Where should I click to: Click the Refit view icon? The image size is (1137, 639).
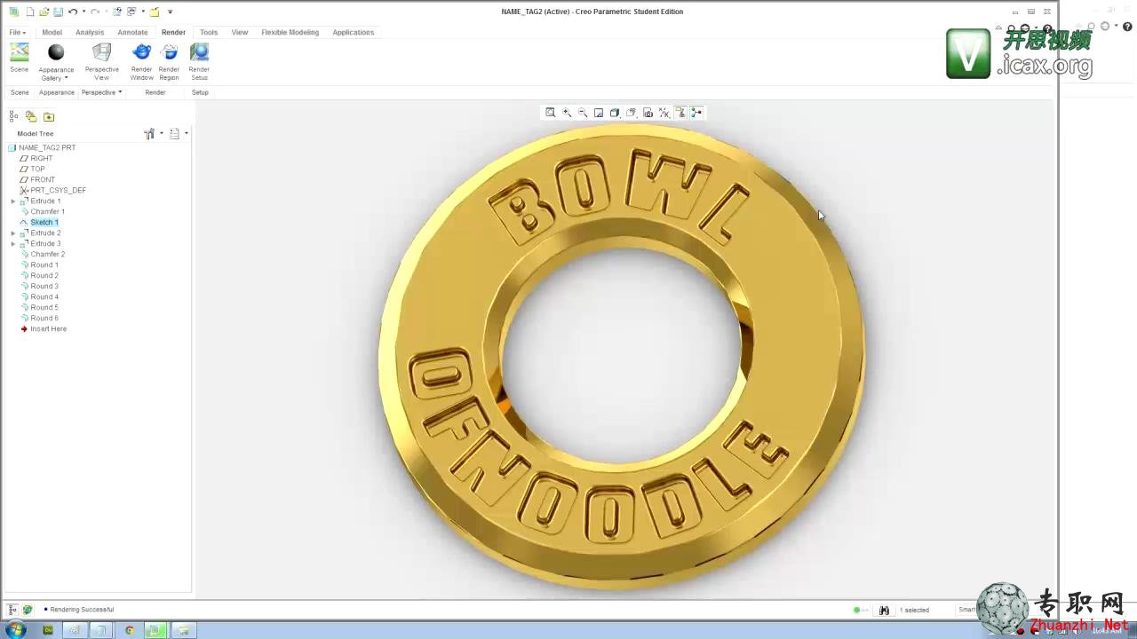coord(551,113)
